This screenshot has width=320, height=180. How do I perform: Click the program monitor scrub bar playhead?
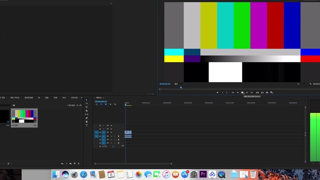(181, 88)
